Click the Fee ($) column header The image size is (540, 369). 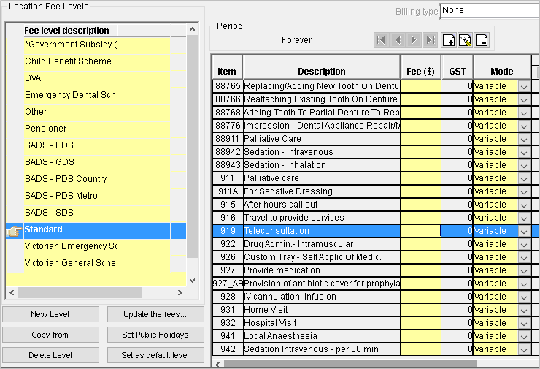pos(420,67)
